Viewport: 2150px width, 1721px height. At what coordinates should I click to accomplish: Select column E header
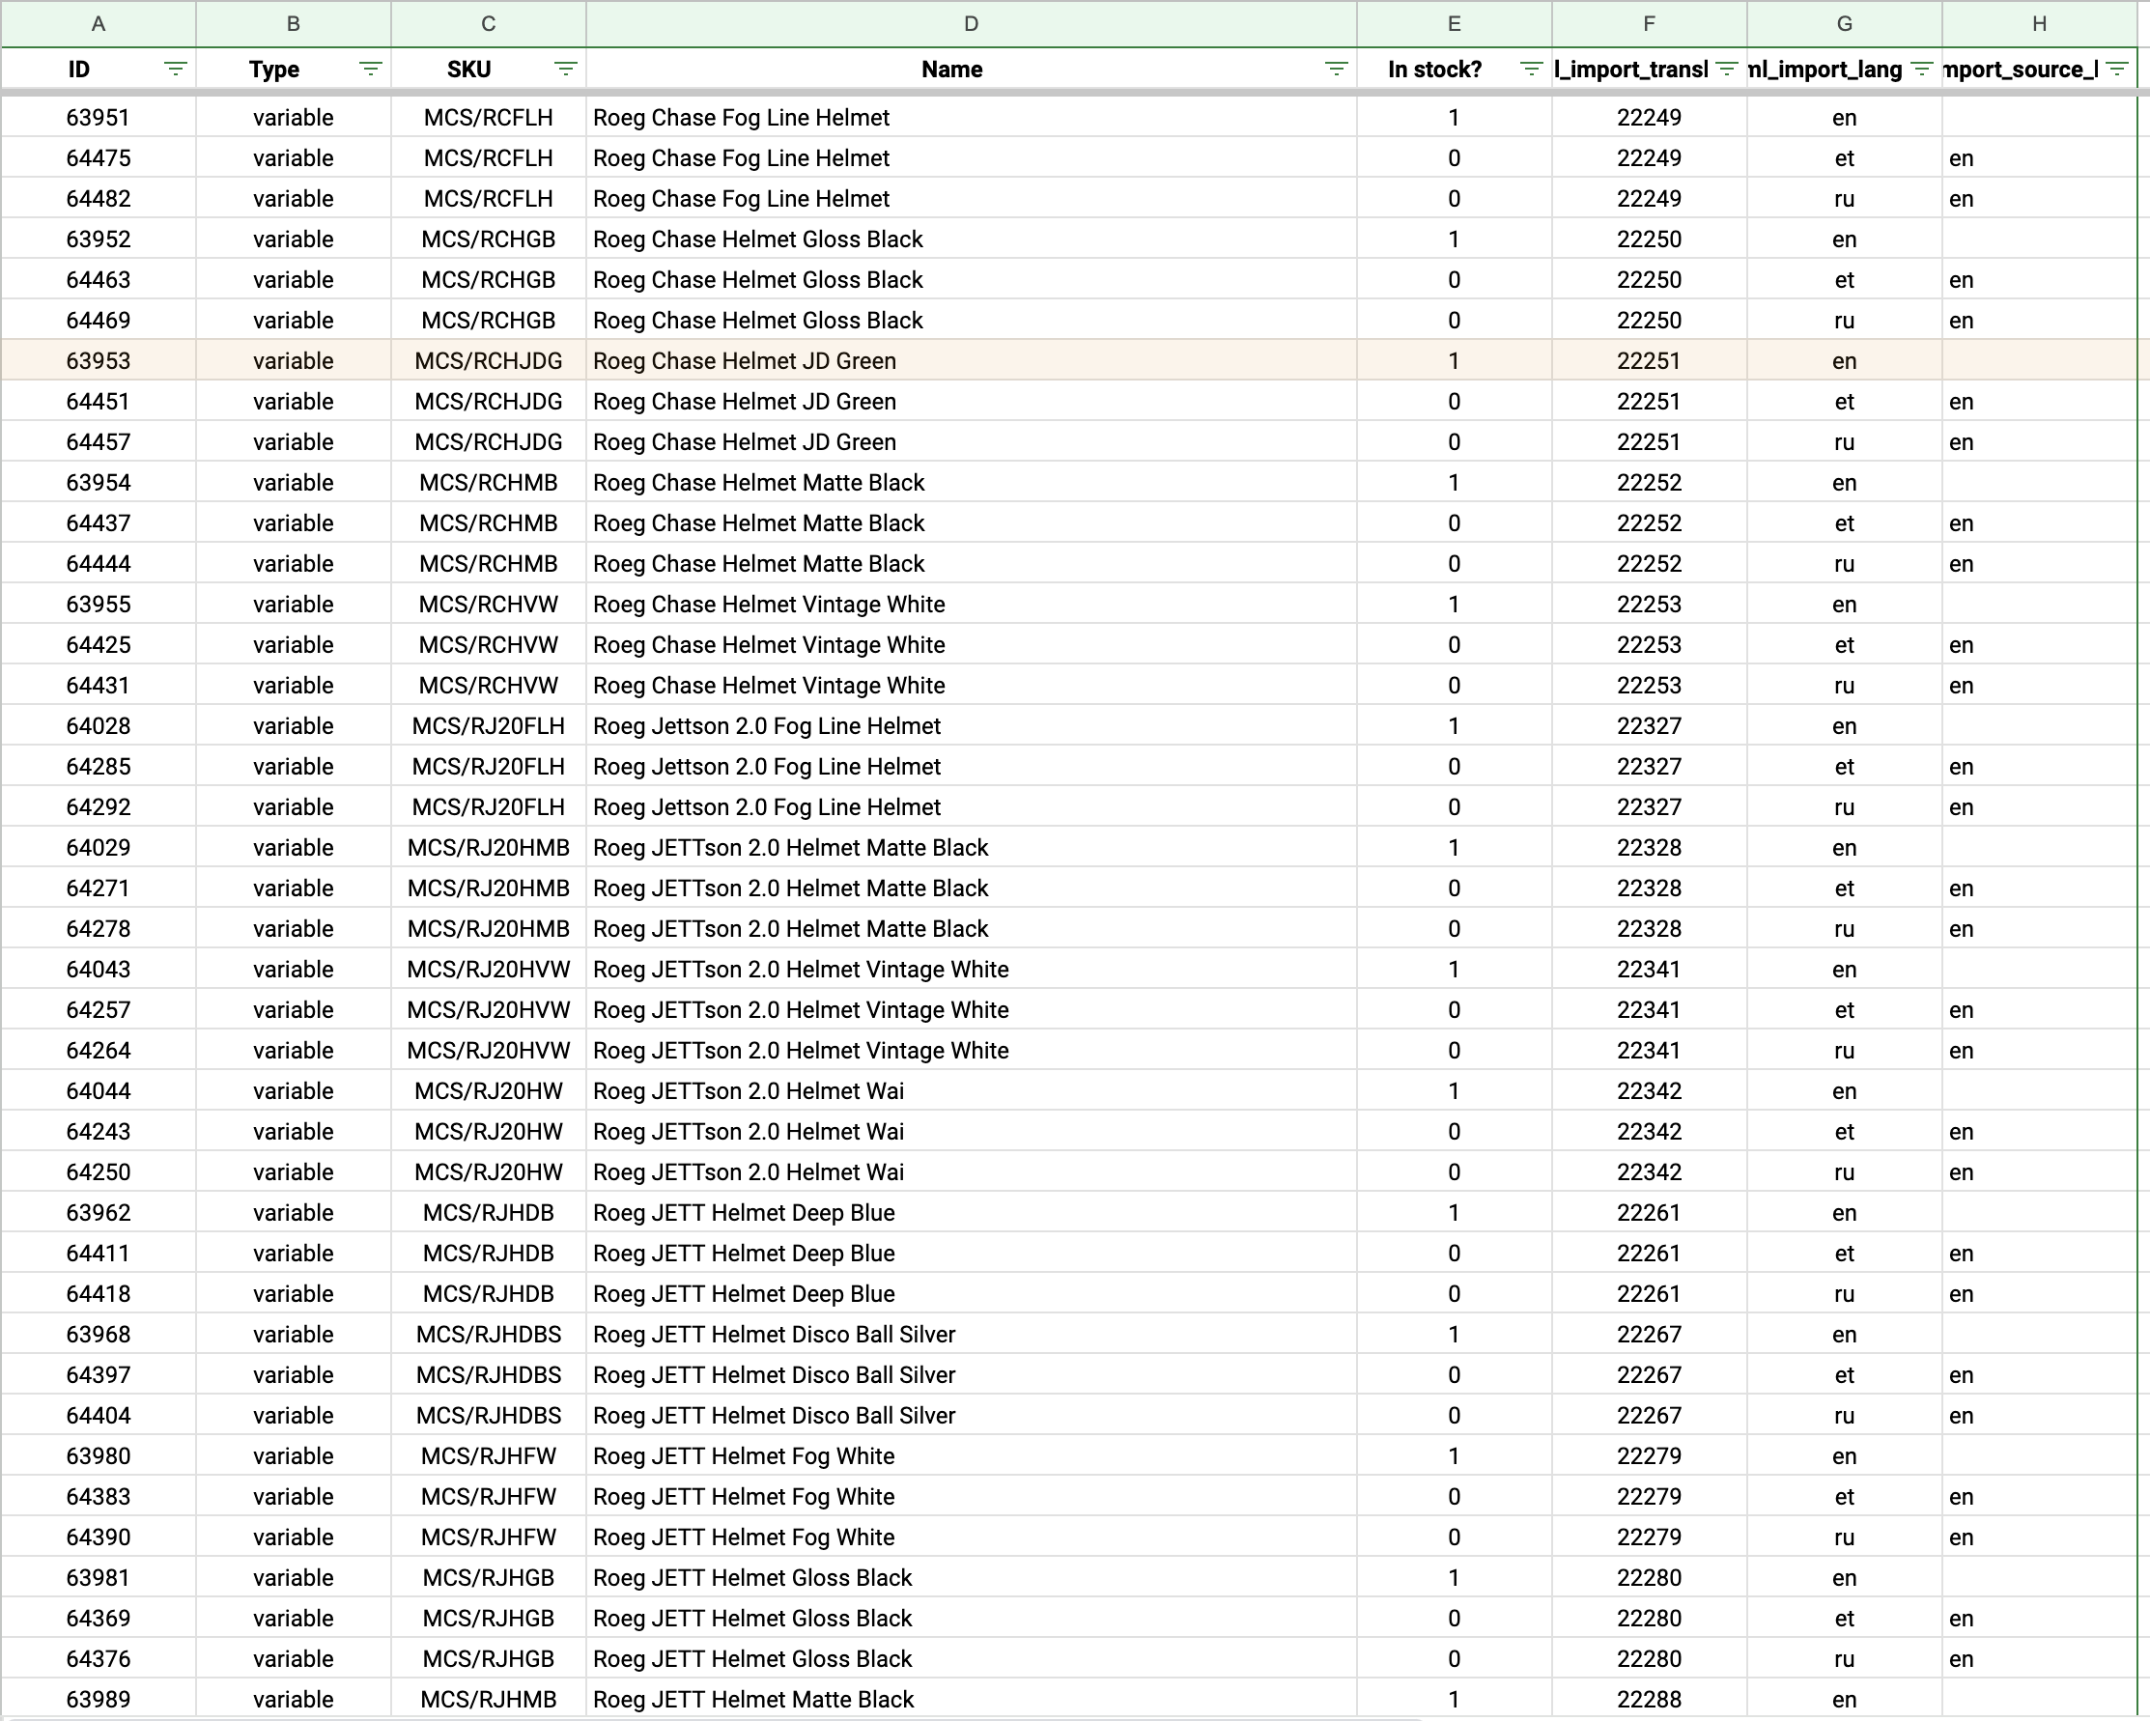[x=1454, y=24]
